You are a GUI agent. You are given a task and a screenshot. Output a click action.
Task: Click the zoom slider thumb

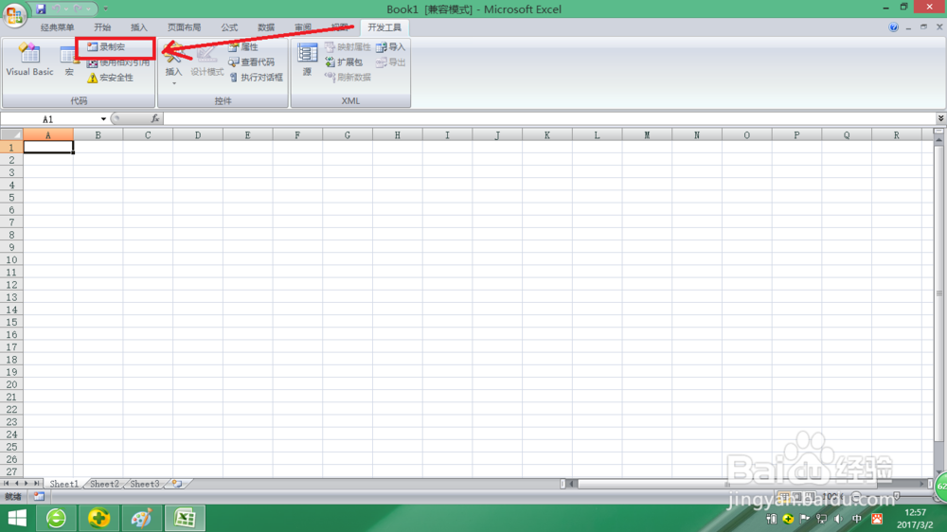tap(897, 496)
